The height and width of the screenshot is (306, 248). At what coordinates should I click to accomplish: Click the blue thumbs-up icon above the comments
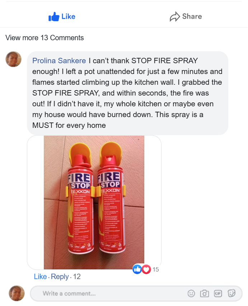pyautogui.click(x=54, y=17)
